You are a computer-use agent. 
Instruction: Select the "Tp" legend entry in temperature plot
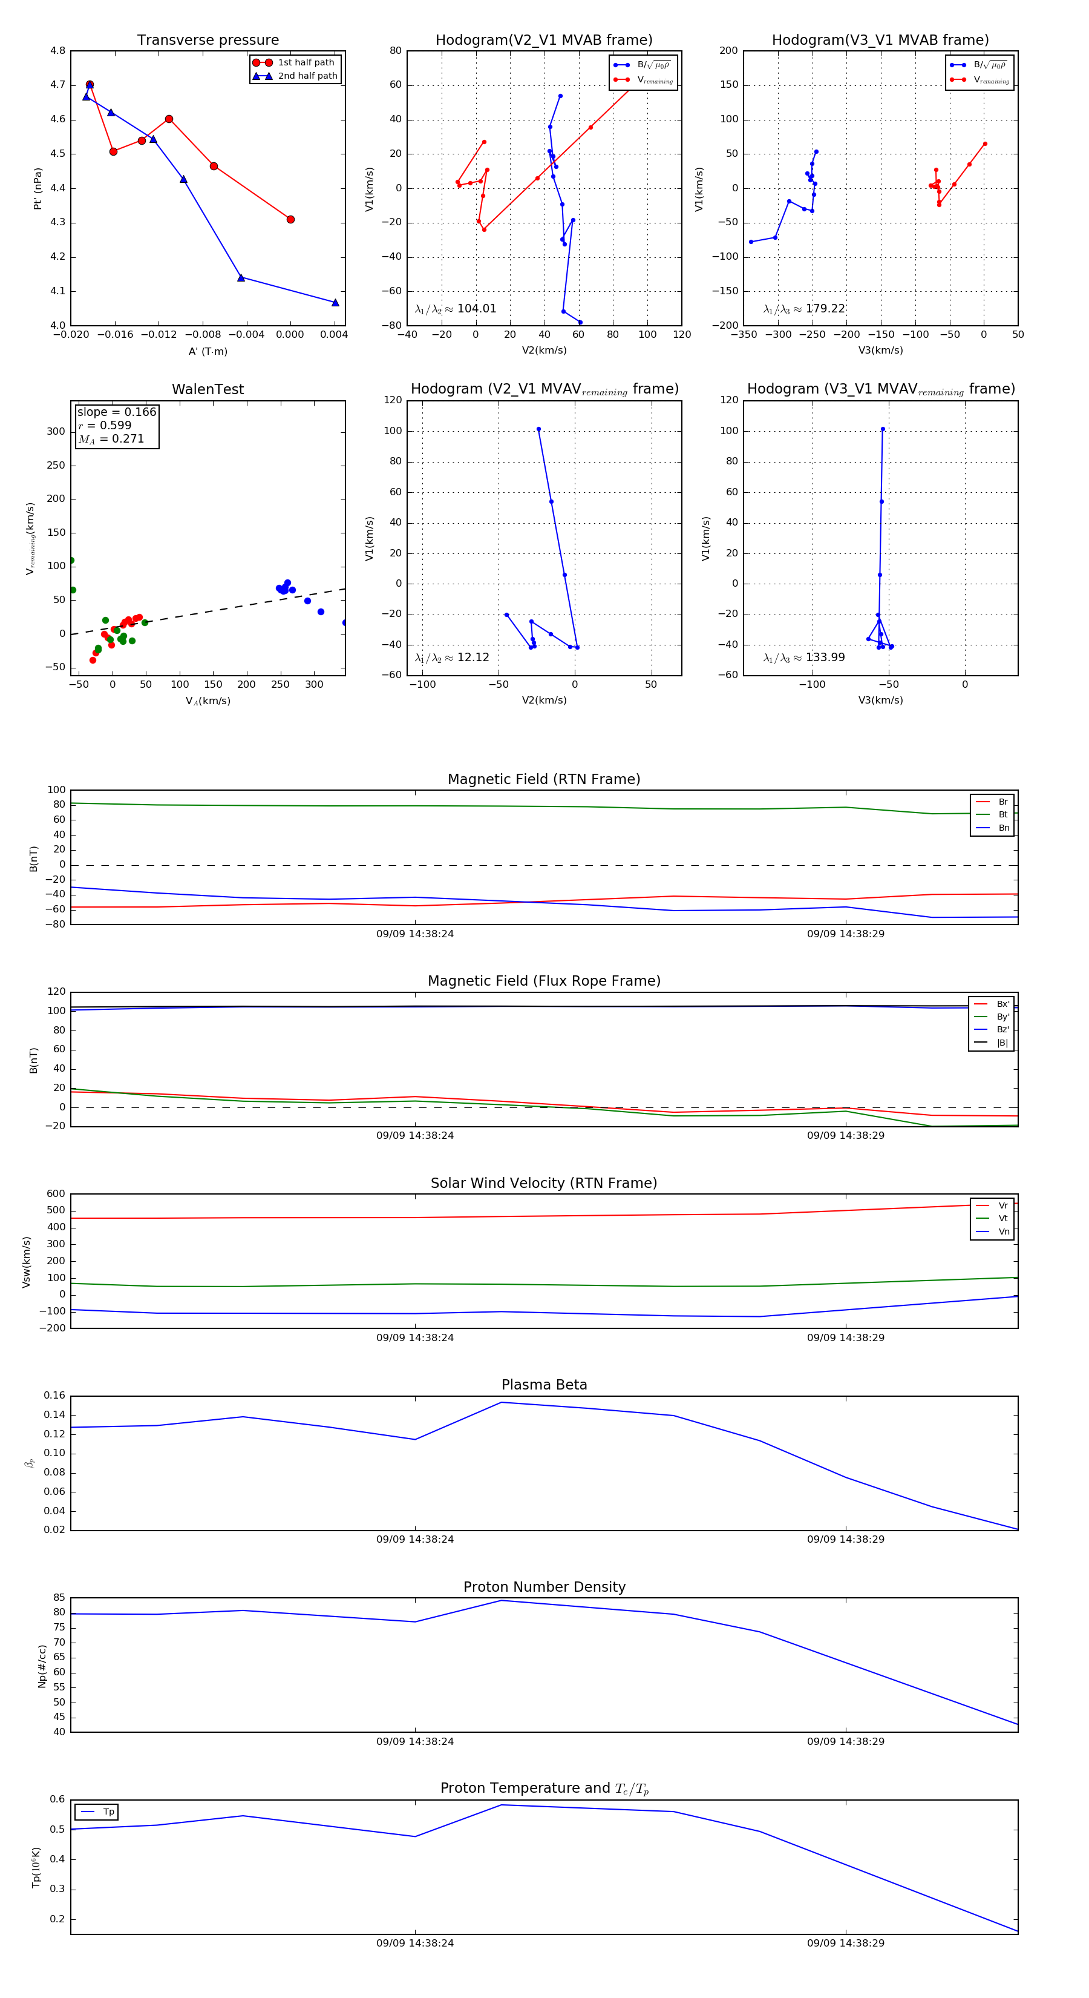[97, 1812]
